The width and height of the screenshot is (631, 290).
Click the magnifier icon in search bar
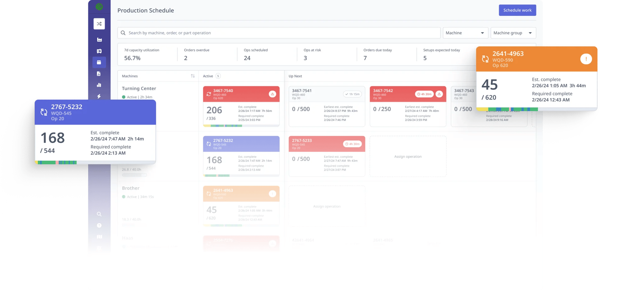pos(123,33)
